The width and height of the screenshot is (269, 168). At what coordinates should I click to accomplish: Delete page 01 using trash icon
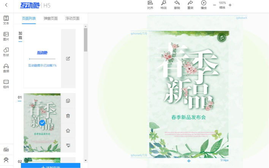coord(68,116)
